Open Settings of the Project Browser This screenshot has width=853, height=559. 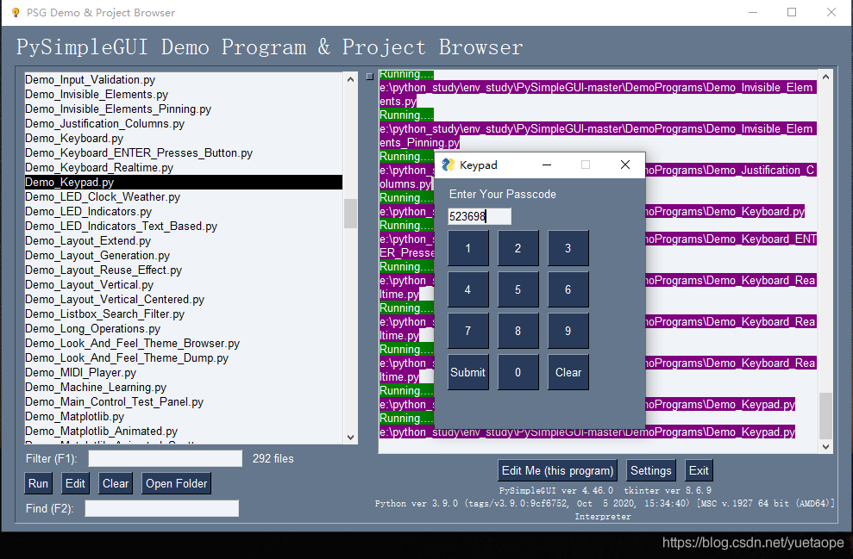click(650, 470)
